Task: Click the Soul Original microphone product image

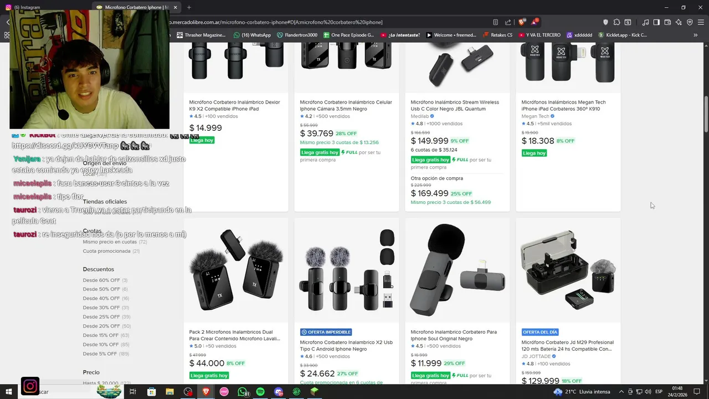Action: coord(458,270)
